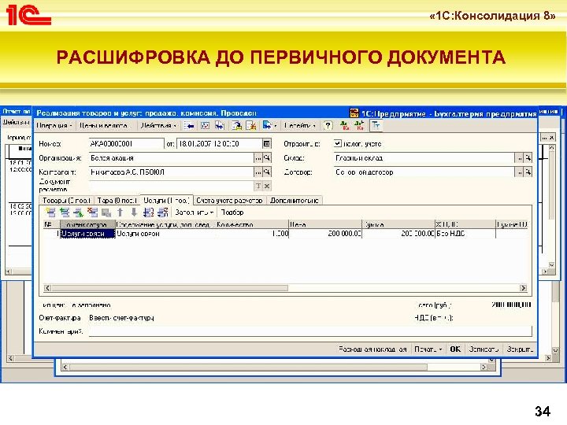Screen dimensions: 567x425
Task: Open the Дополнительно tab
Action: pos(294,200)
